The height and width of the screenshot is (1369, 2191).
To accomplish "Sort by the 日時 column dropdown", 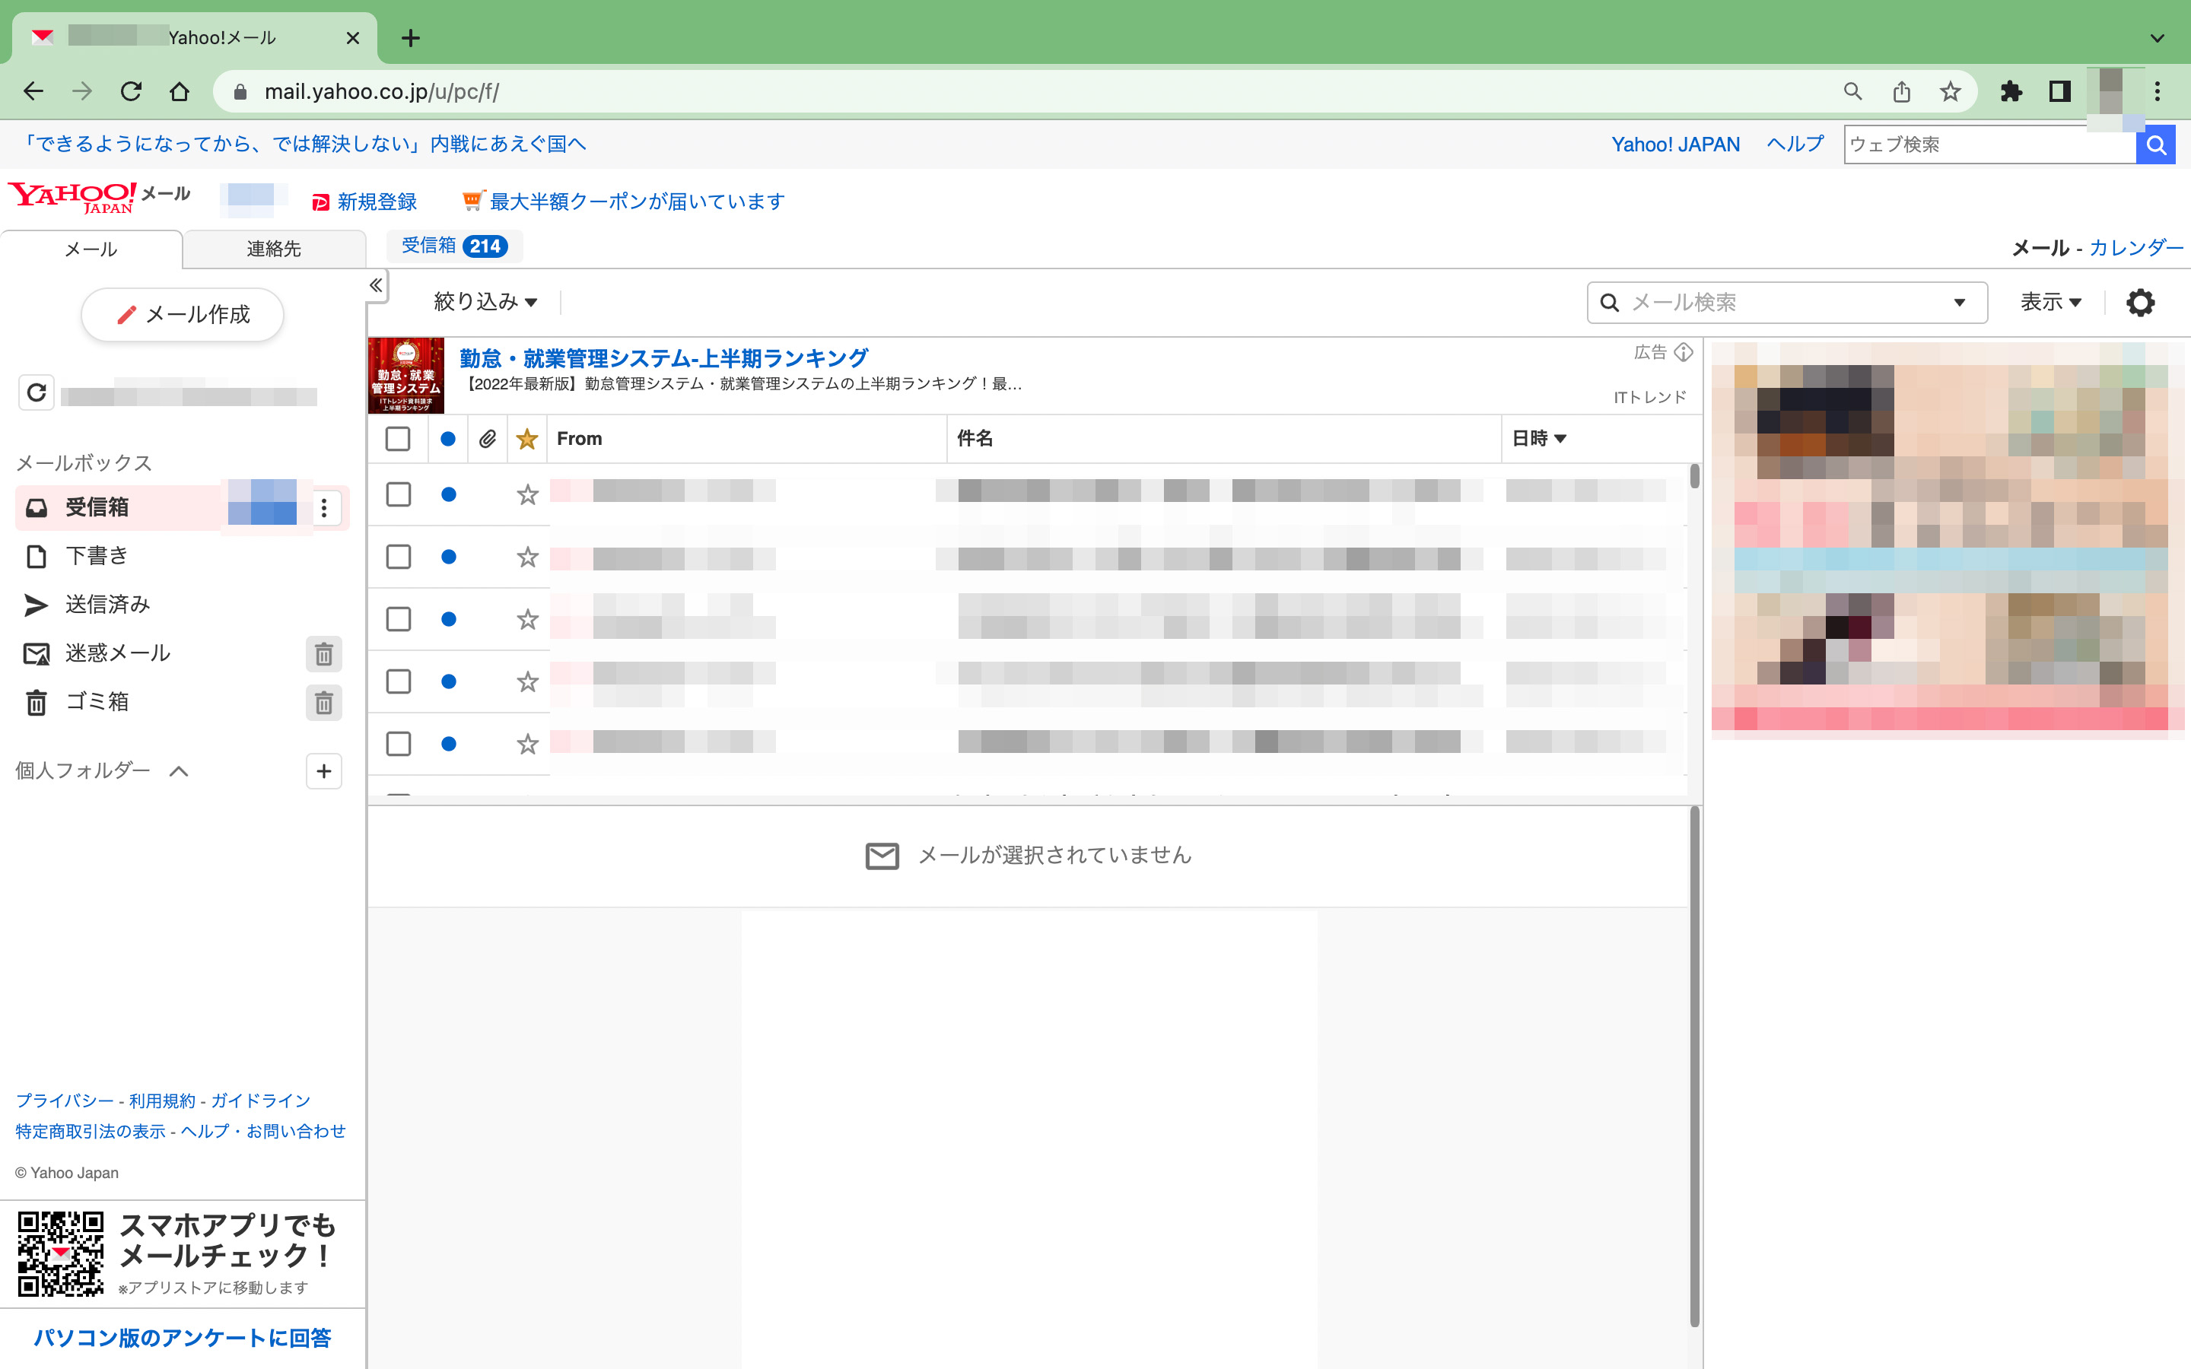I will click(1539, 439).
